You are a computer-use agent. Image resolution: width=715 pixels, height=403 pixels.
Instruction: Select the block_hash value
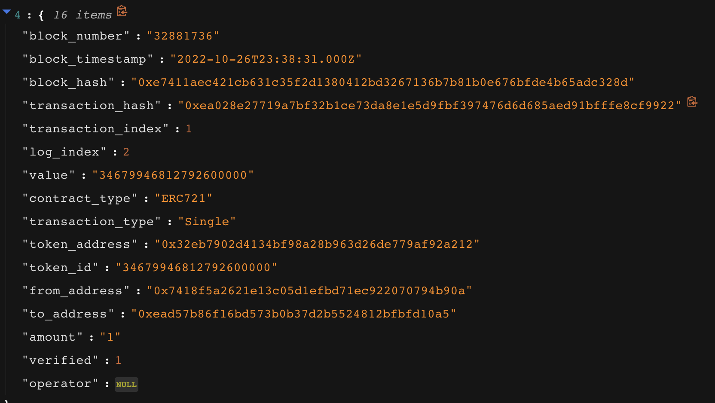click(383, 82)
